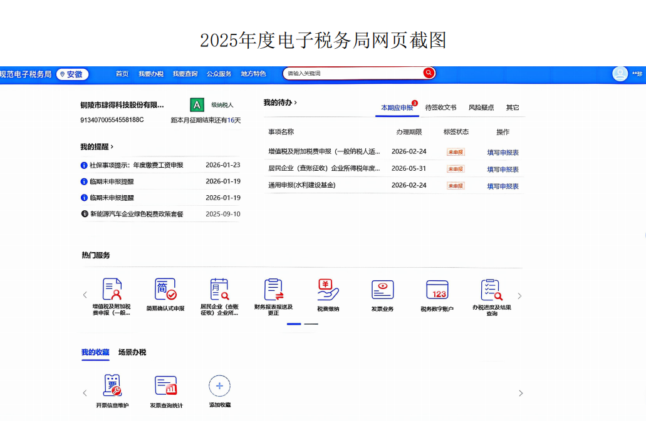Open the 安徽 region selector
Viewport: 646px width, 421px height.
(x=72, y=74)
